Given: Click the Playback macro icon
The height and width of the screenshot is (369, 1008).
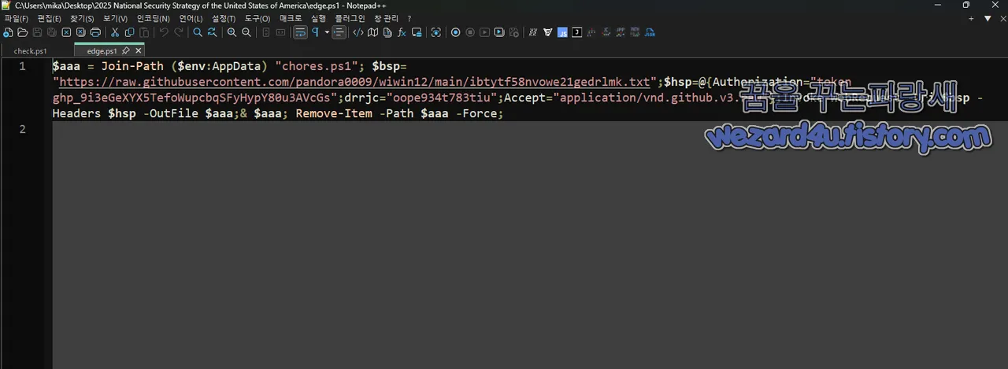Looking at the screenshot, I should (484, 32).
